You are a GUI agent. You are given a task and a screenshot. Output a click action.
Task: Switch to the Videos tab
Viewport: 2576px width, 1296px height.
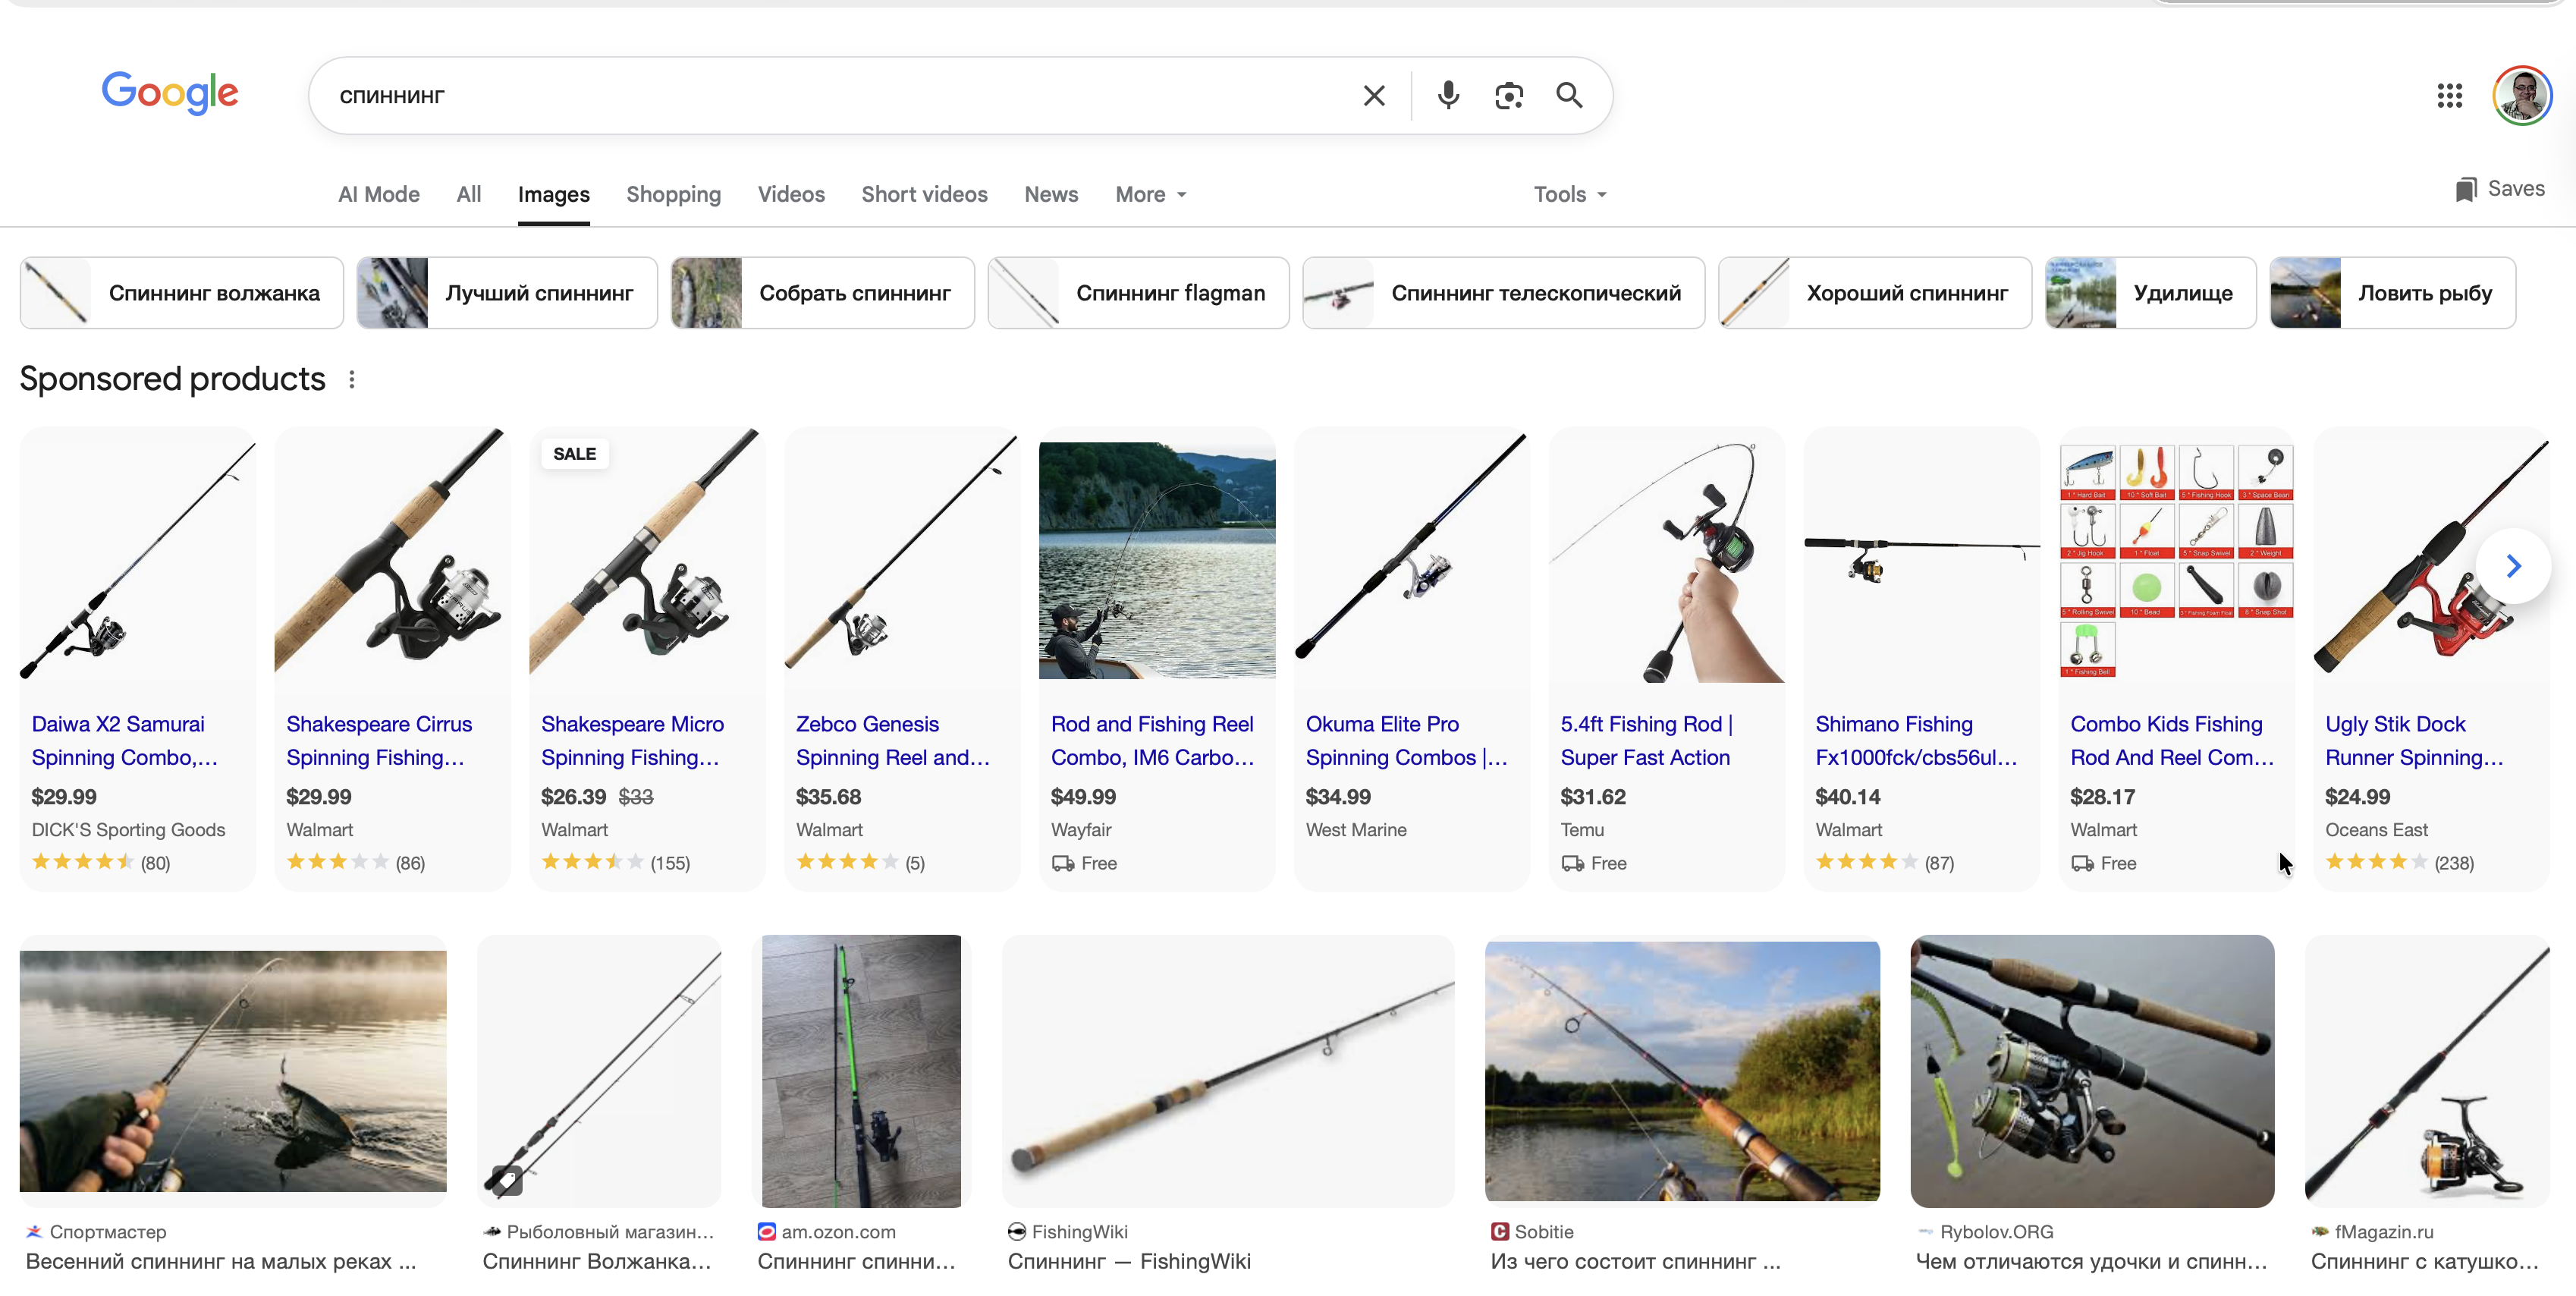tap(791, 195)
